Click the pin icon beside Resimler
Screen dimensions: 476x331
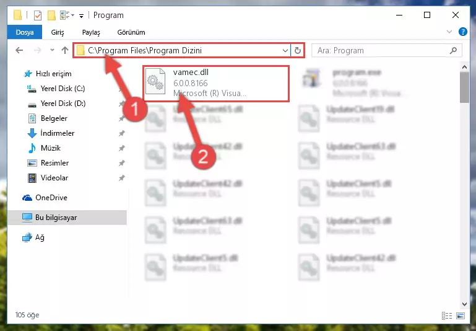pos(122,163)
